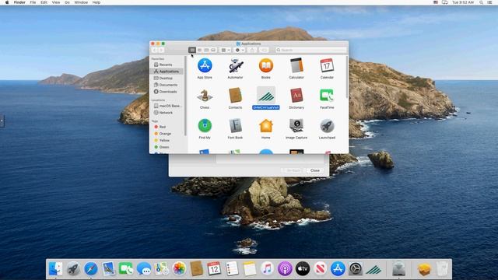Open Photos from the Dock
This screenshot has height=280, width=498.
tap(179, 269)
